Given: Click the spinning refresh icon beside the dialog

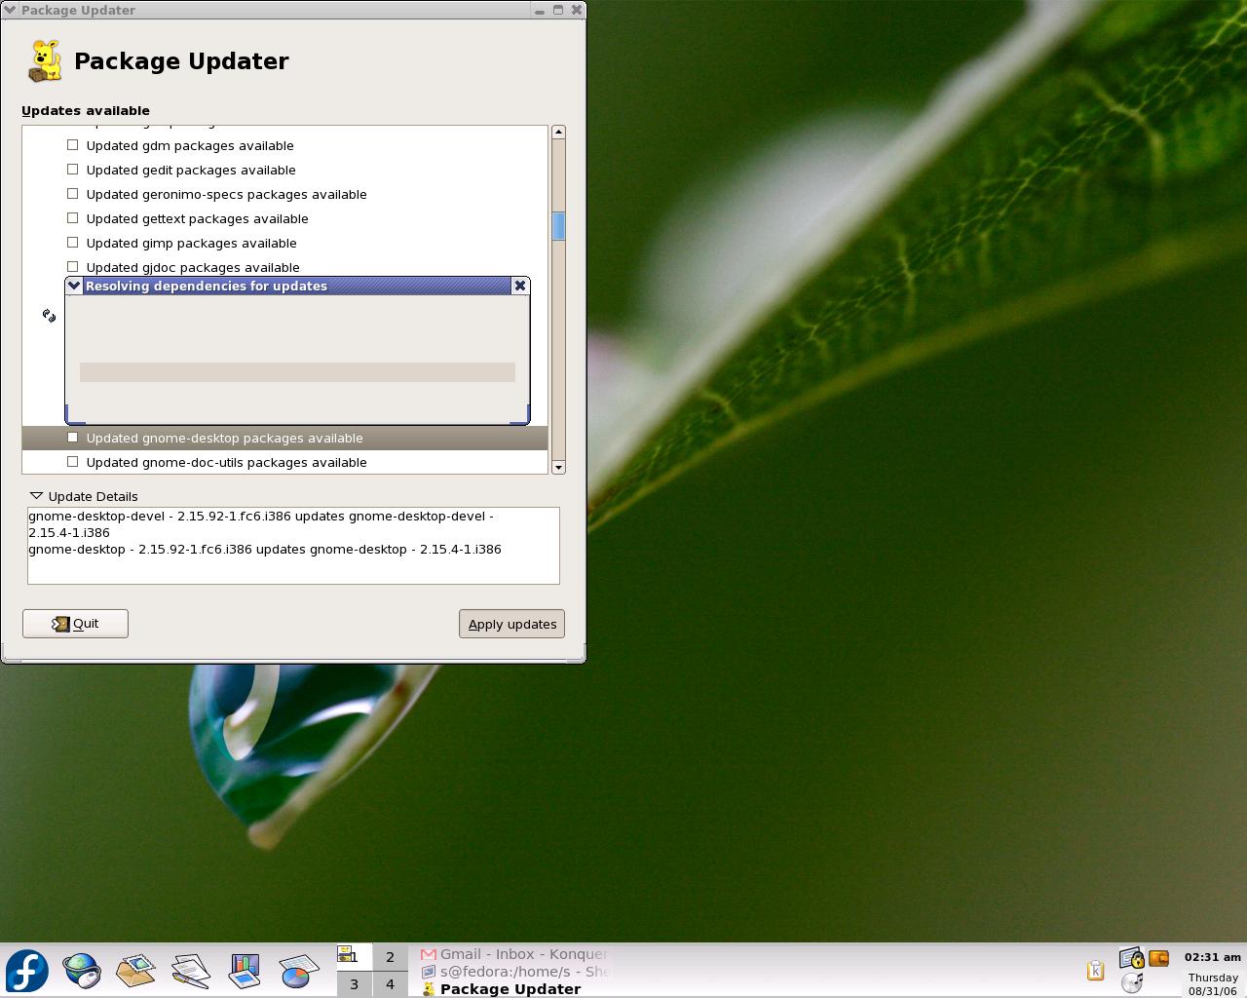Looking at the screenshot, I should pyautogui.click(x=49, y=316).
